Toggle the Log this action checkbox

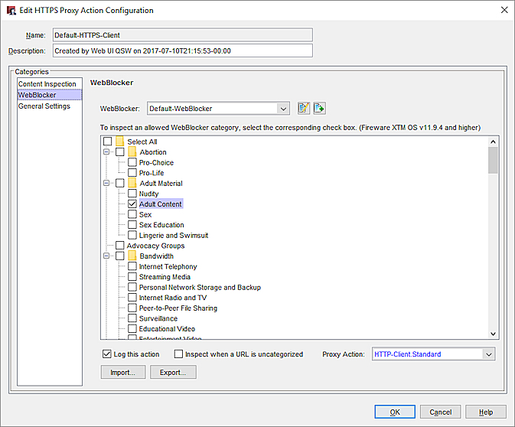tap(107, 354)
